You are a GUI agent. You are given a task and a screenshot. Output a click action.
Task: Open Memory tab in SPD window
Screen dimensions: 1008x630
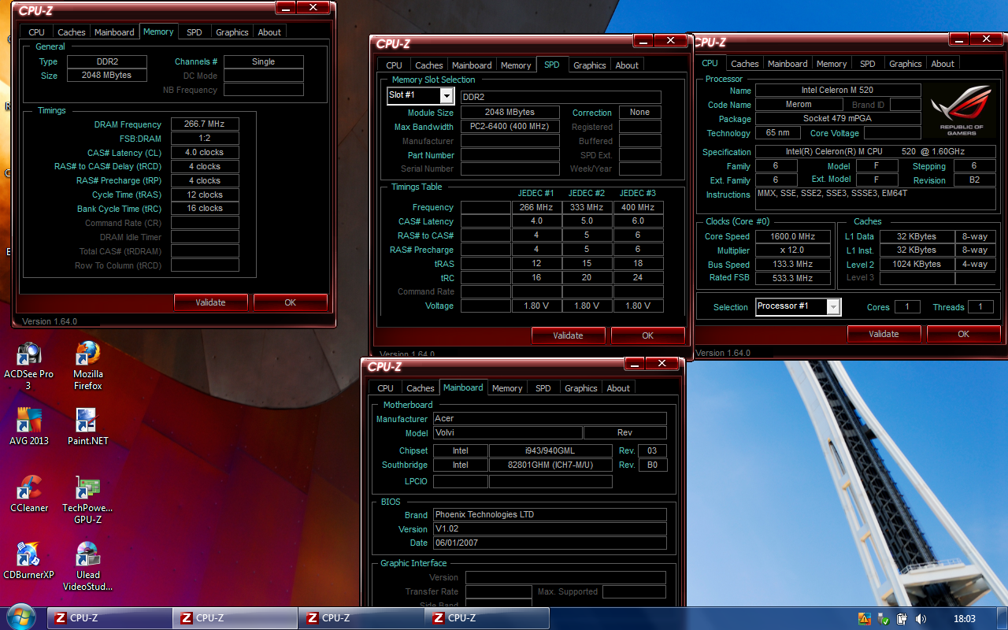coord(516,65)
